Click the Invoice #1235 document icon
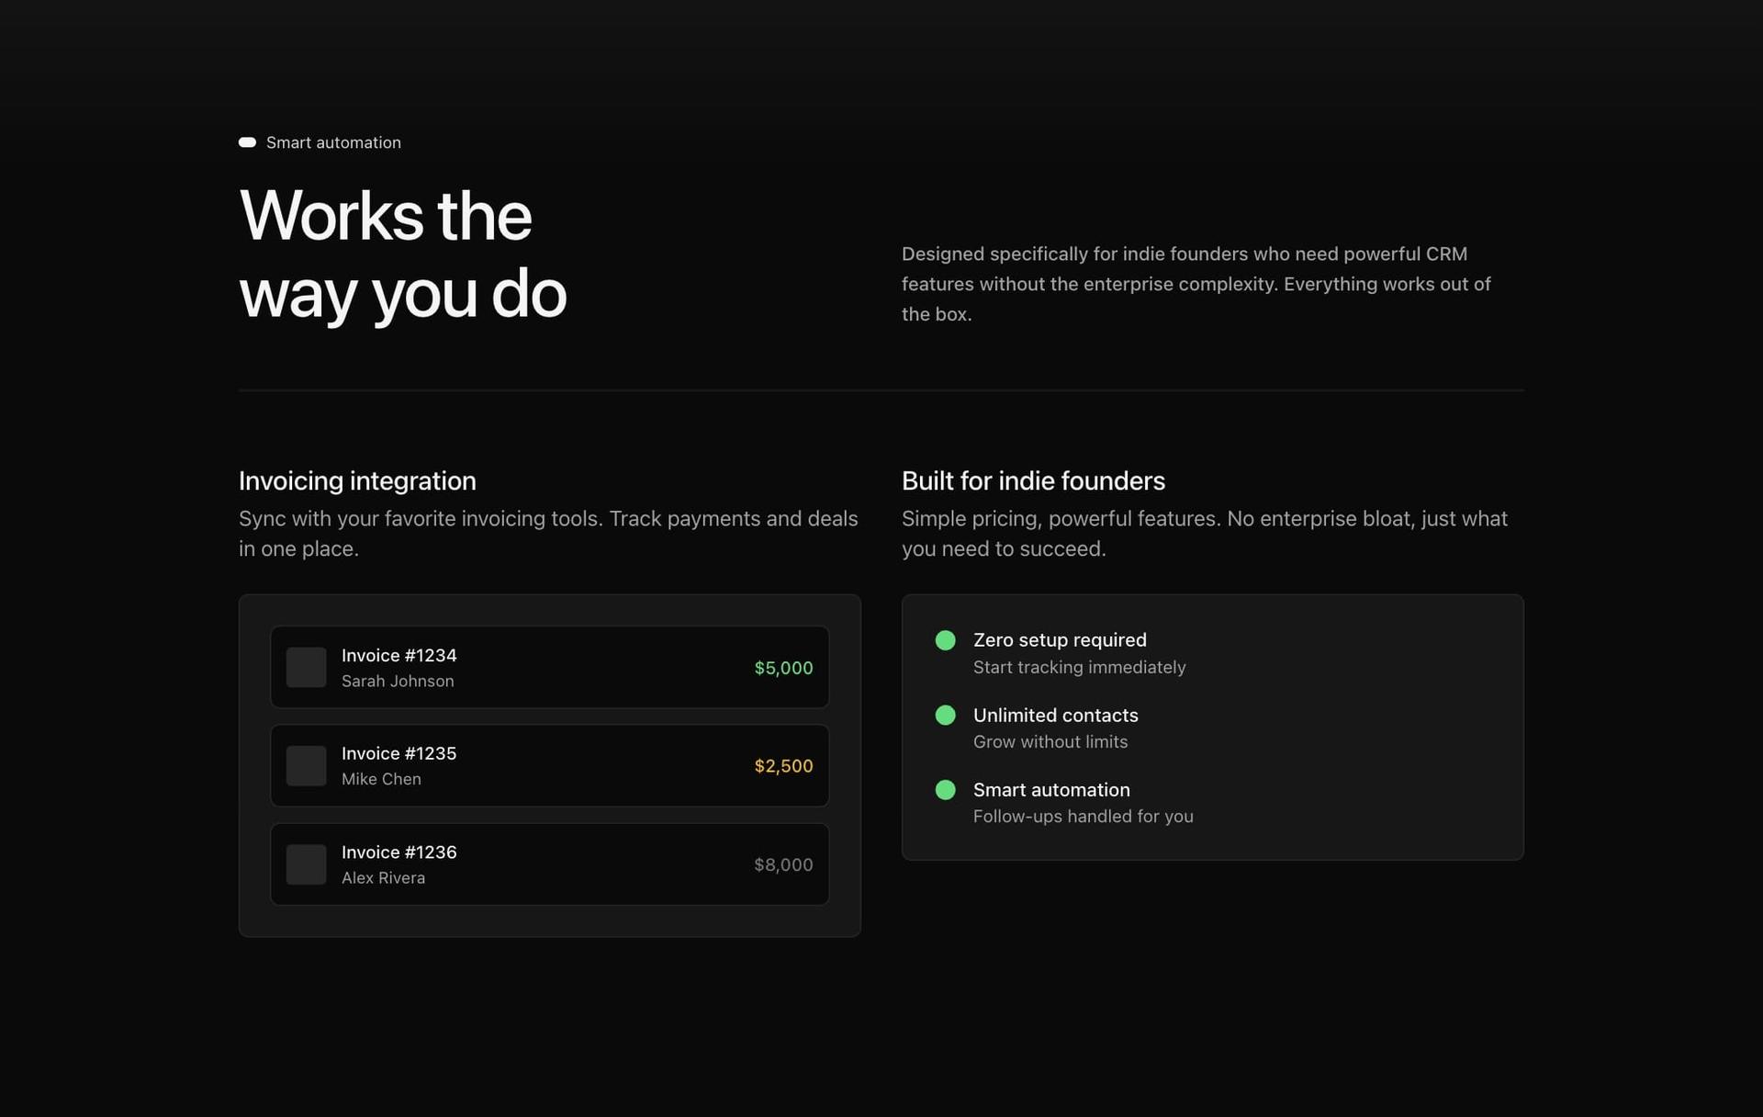The width and height of the screenshot is (1763, 1117). click(x=306, y=765)
